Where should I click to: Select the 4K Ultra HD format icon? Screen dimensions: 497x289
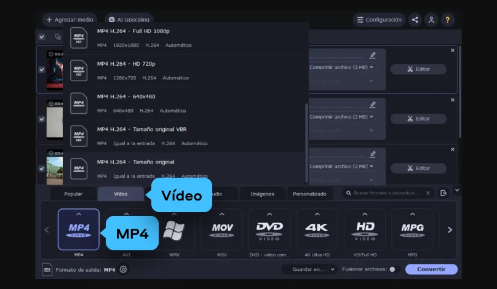(317, 229)
